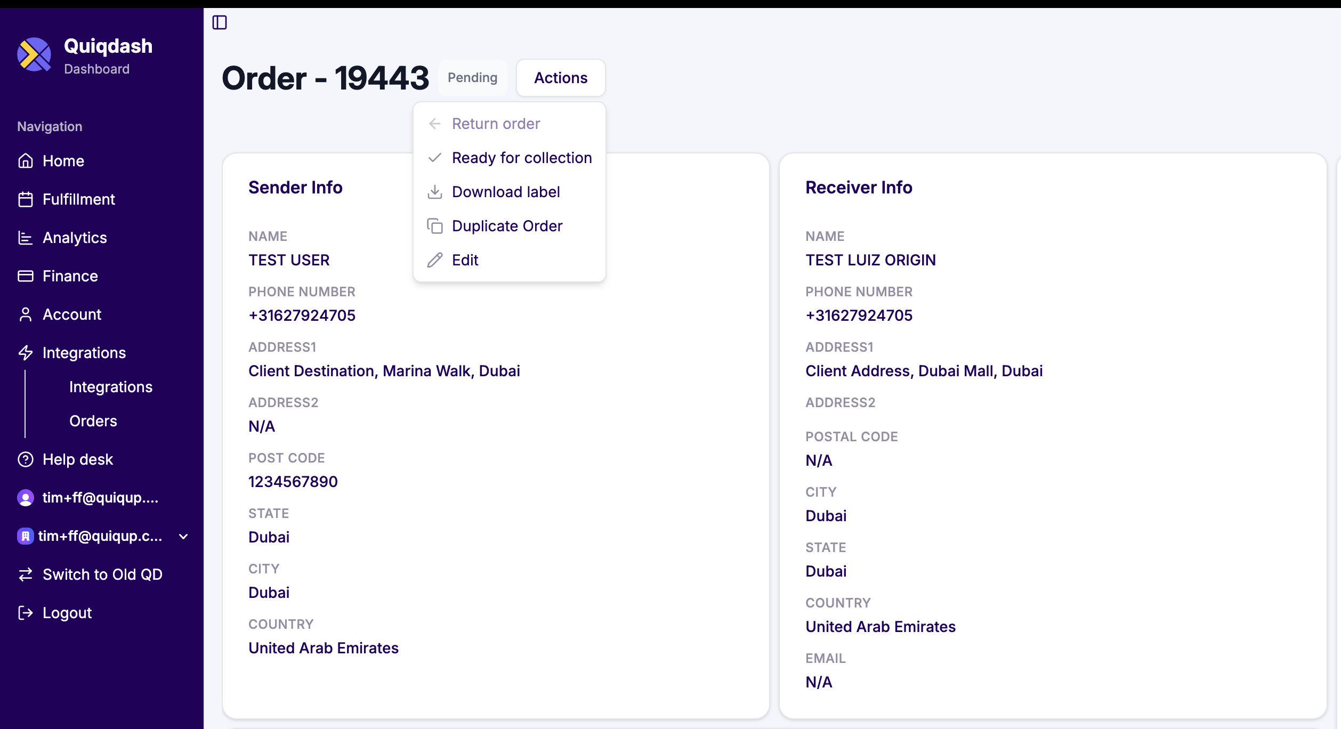Viewport: 1341px width, 729px height.
Task: Open Fulfillment via its calendar icon
Action: tap(27, 199)
